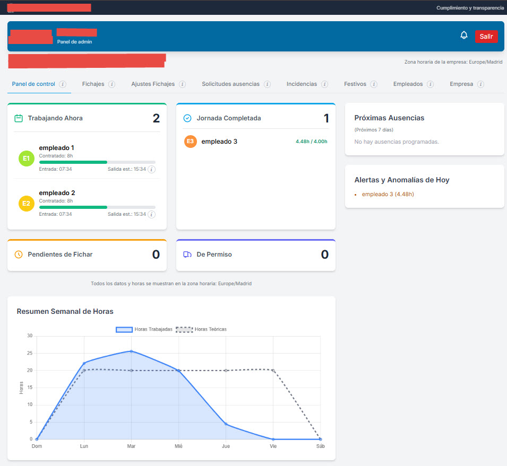507x466 pixels.
Task: Open info tooltip next to empleado 1 salida estimada
Action: 152,169
